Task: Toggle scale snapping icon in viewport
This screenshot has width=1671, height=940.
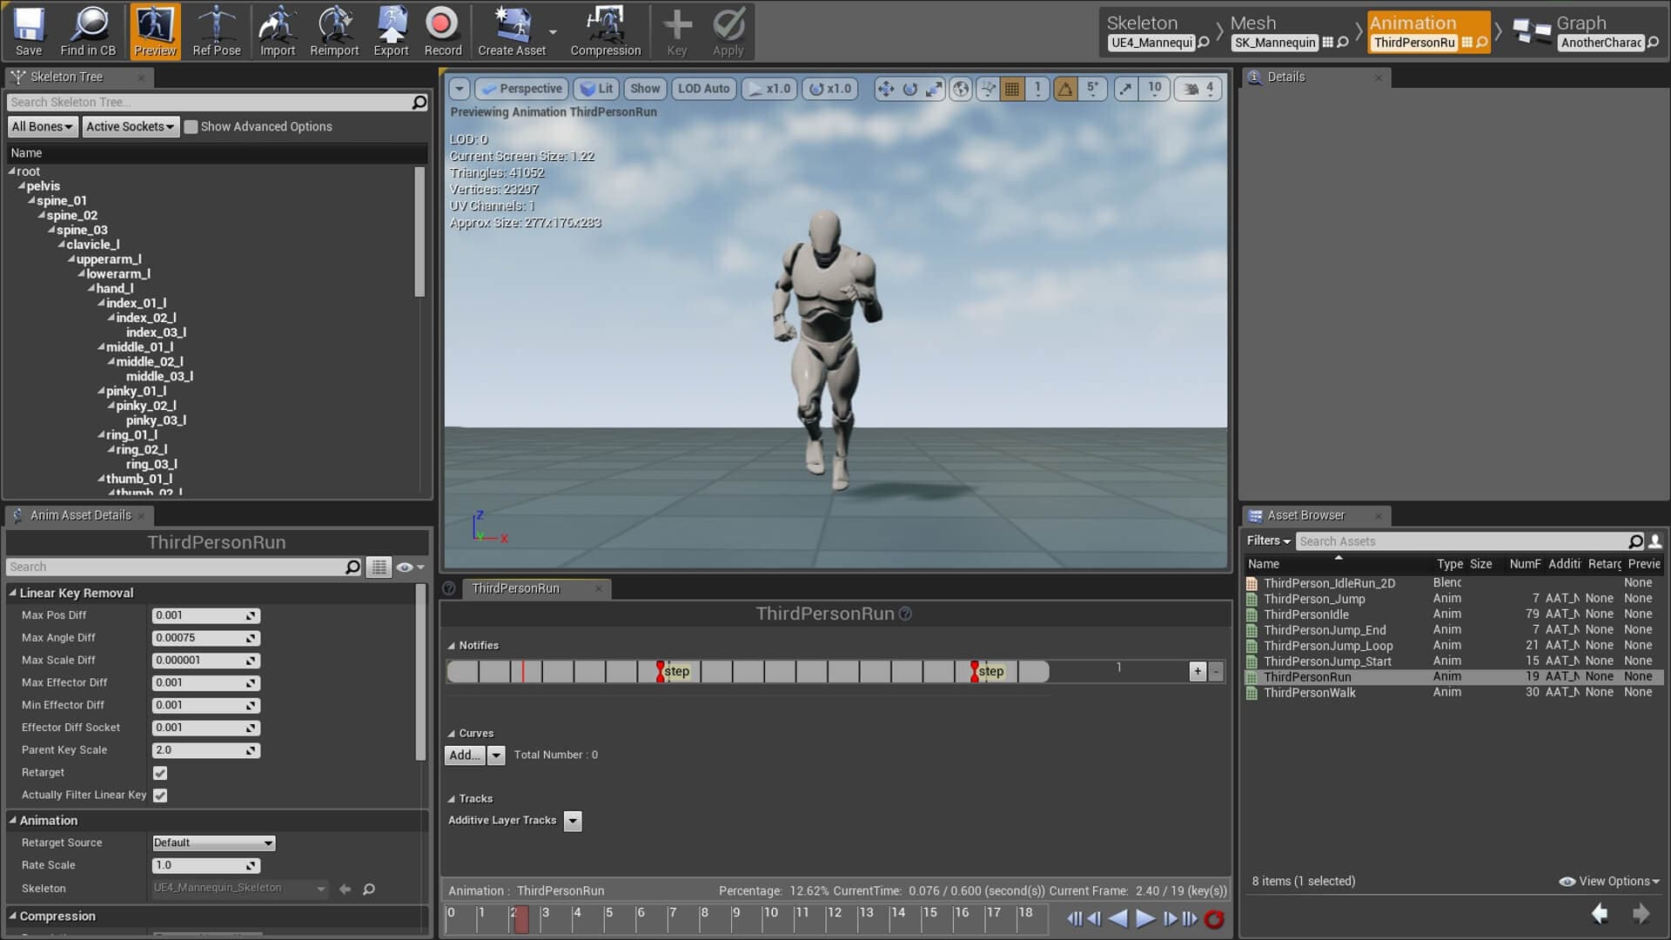Action: (1126, 89)
